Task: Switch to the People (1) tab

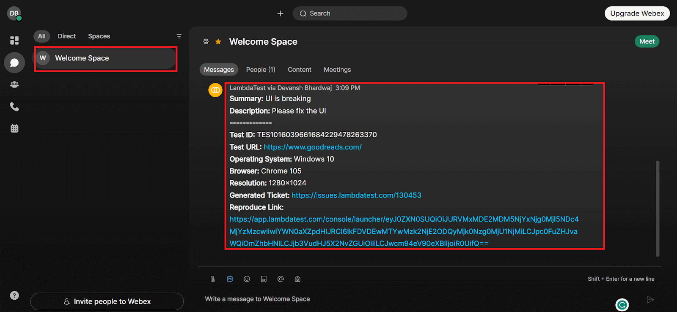Action: (x=261, y=70)
